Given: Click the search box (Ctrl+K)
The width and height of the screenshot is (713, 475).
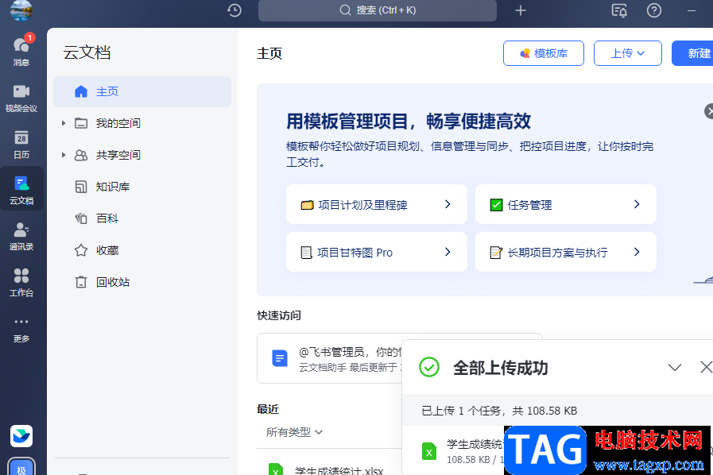Looking at the screenshot, I should (x=378, y=10).
